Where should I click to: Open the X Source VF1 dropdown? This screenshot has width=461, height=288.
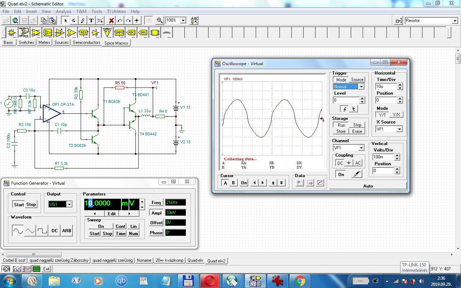pyautogui.click(x=399, y=129)
